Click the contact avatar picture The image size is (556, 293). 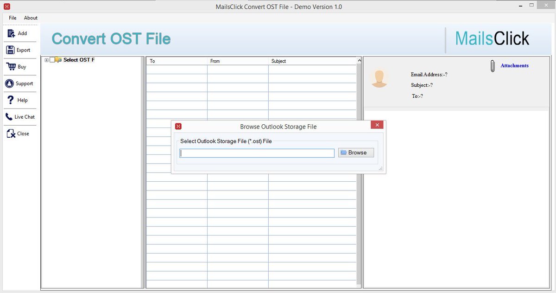click(379, 78)
